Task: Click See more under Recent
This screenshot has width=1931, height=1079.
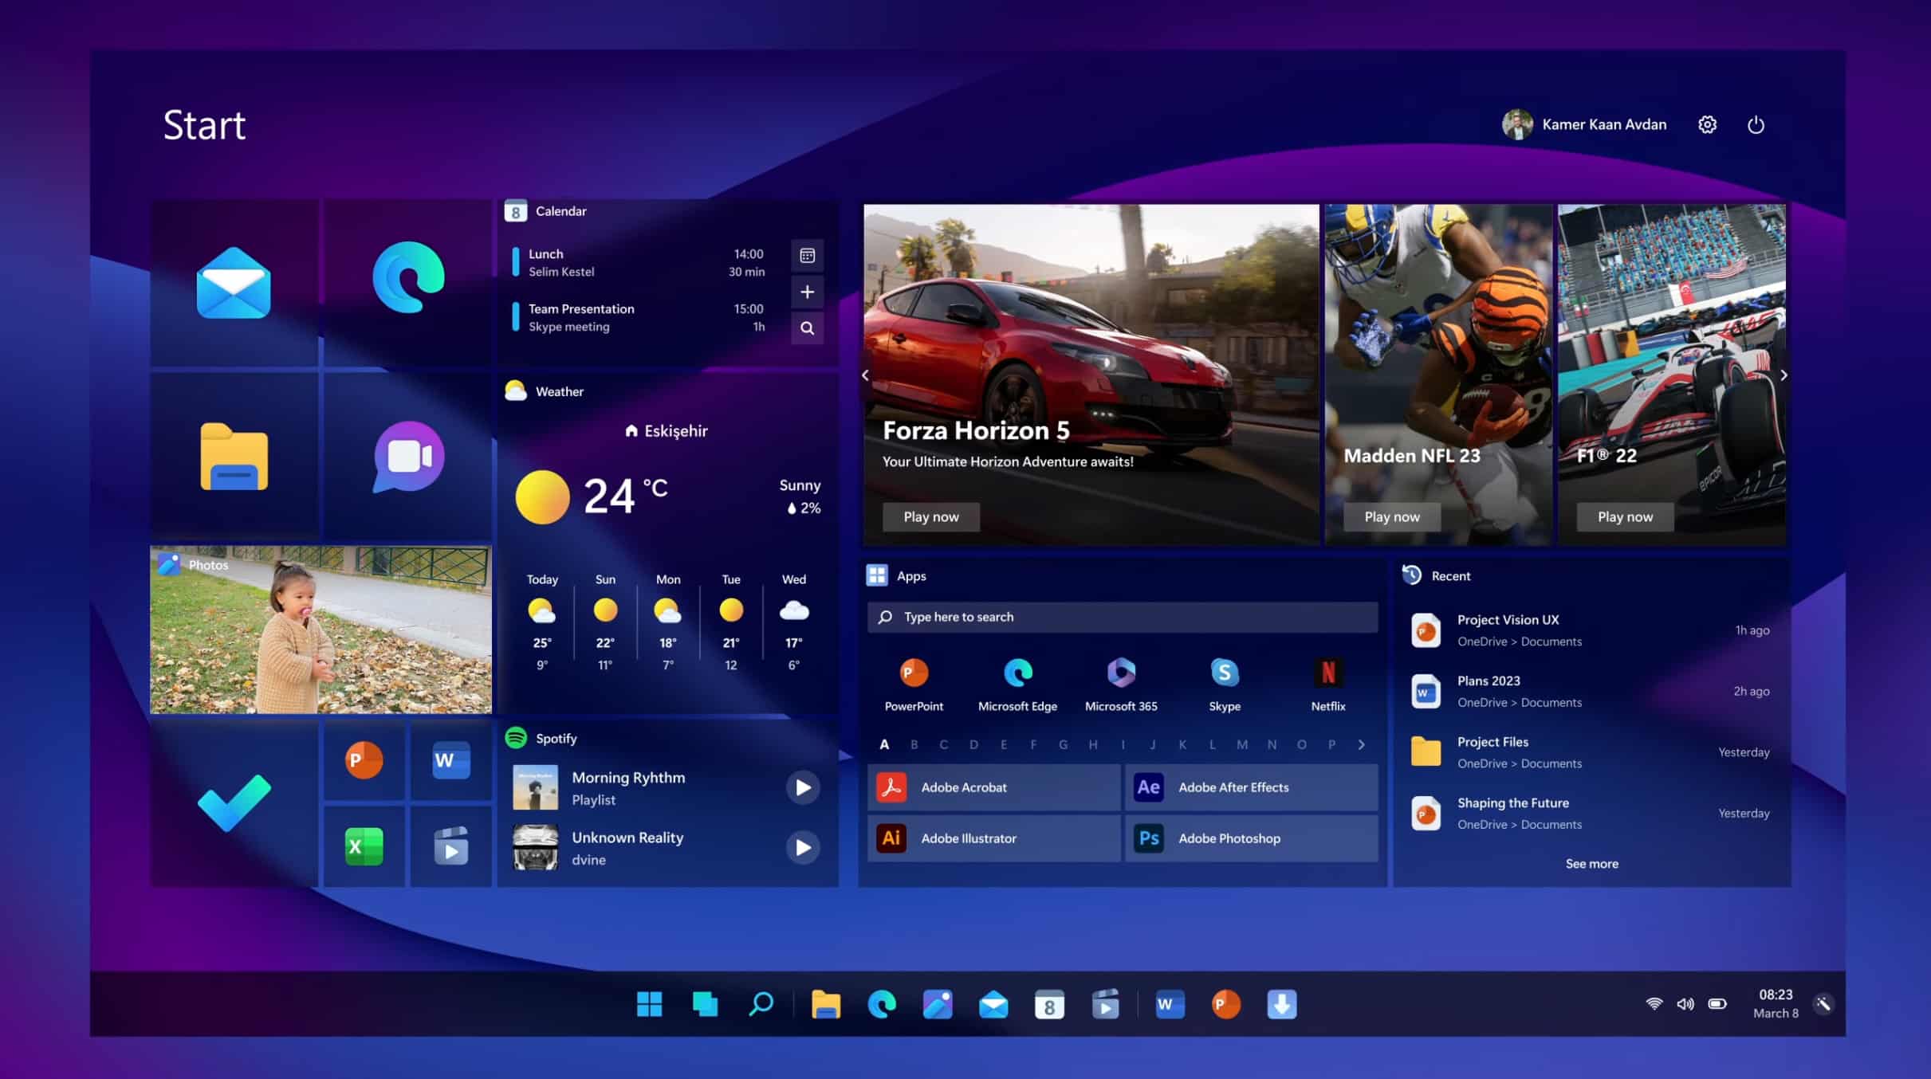Action: tap(1591, 864)
